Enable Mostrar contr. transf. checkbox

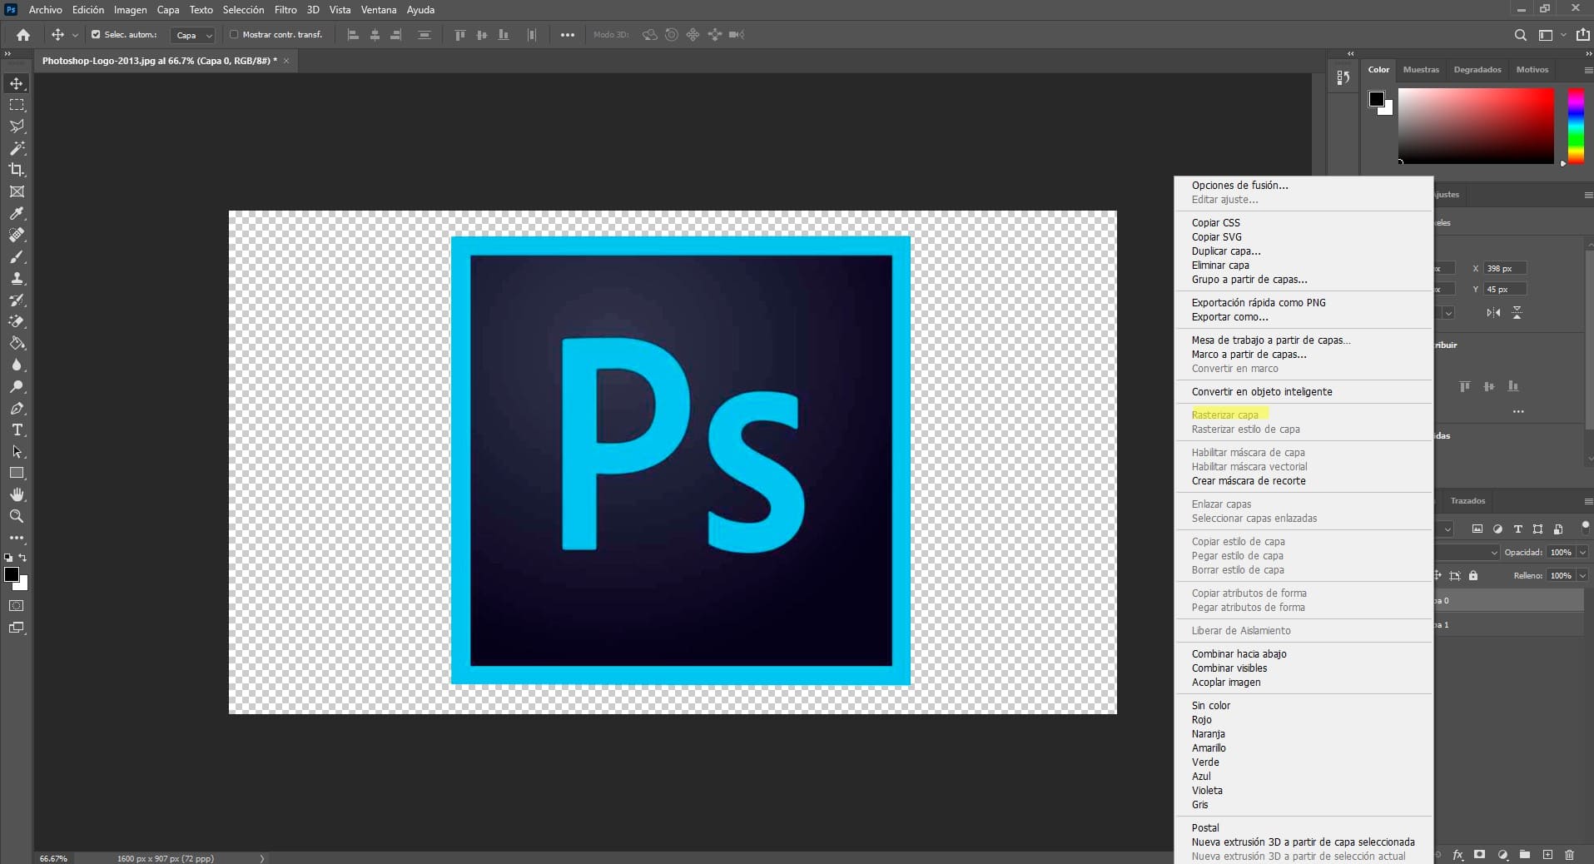[234, 35]
